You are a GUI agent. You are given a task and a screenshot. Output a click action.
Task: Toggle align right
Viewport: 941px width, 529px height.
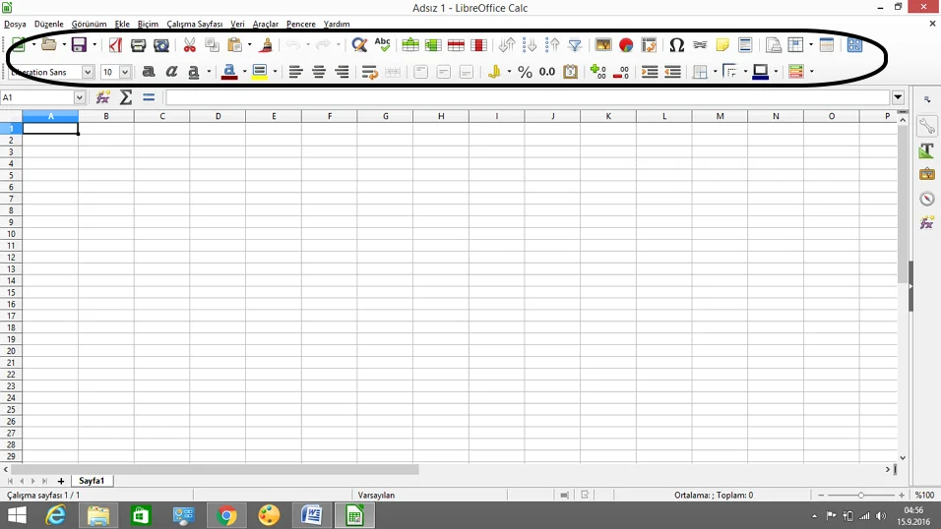[x=342, y=72]
